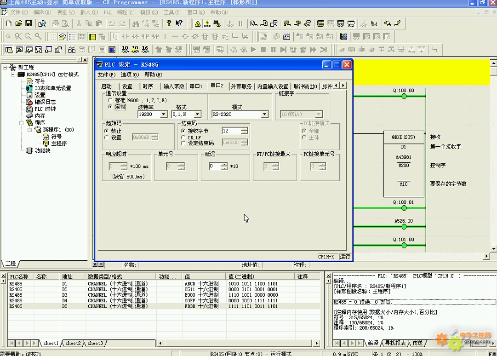
Task: Click the yellow question mark Help icon
Action: pos(169,23)
